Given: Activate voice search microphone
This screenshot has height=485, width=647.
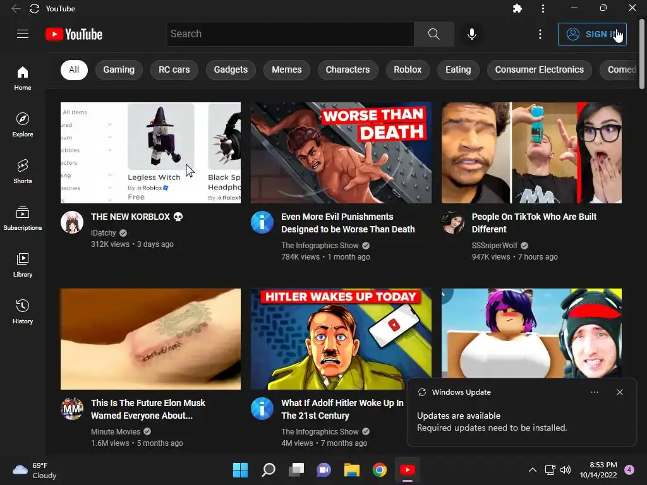Looking at the screenshot, I should coord(471,34).
